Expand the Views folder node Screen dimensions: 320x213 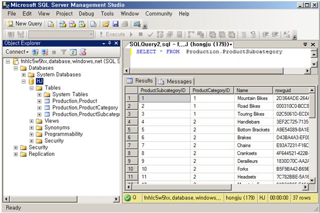31,121
